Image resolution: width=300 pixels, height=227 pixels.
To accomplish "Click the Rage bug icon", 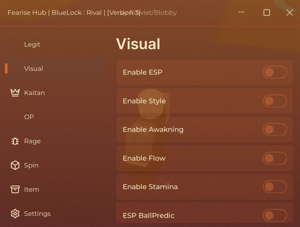I will pyautogui.click(x=15, y=141).
